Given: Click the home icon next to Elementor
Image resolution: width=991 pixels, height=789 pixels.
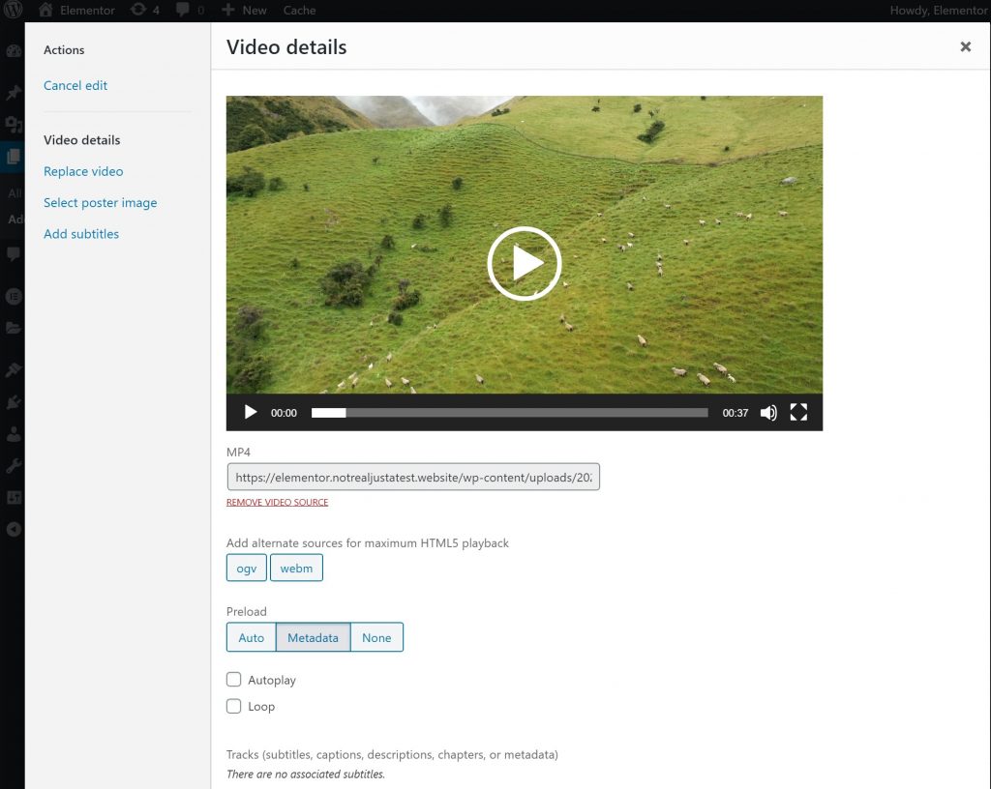Looking at the screenshot, I should [x=45, y=11].
